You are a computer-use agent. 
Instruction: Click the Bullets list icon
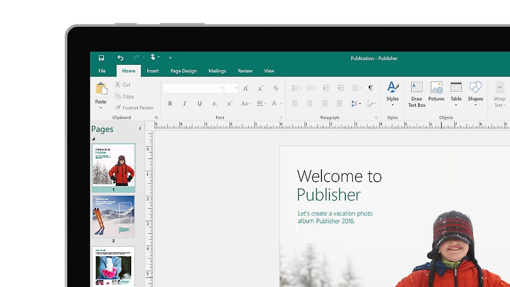[x=295, y=88]
